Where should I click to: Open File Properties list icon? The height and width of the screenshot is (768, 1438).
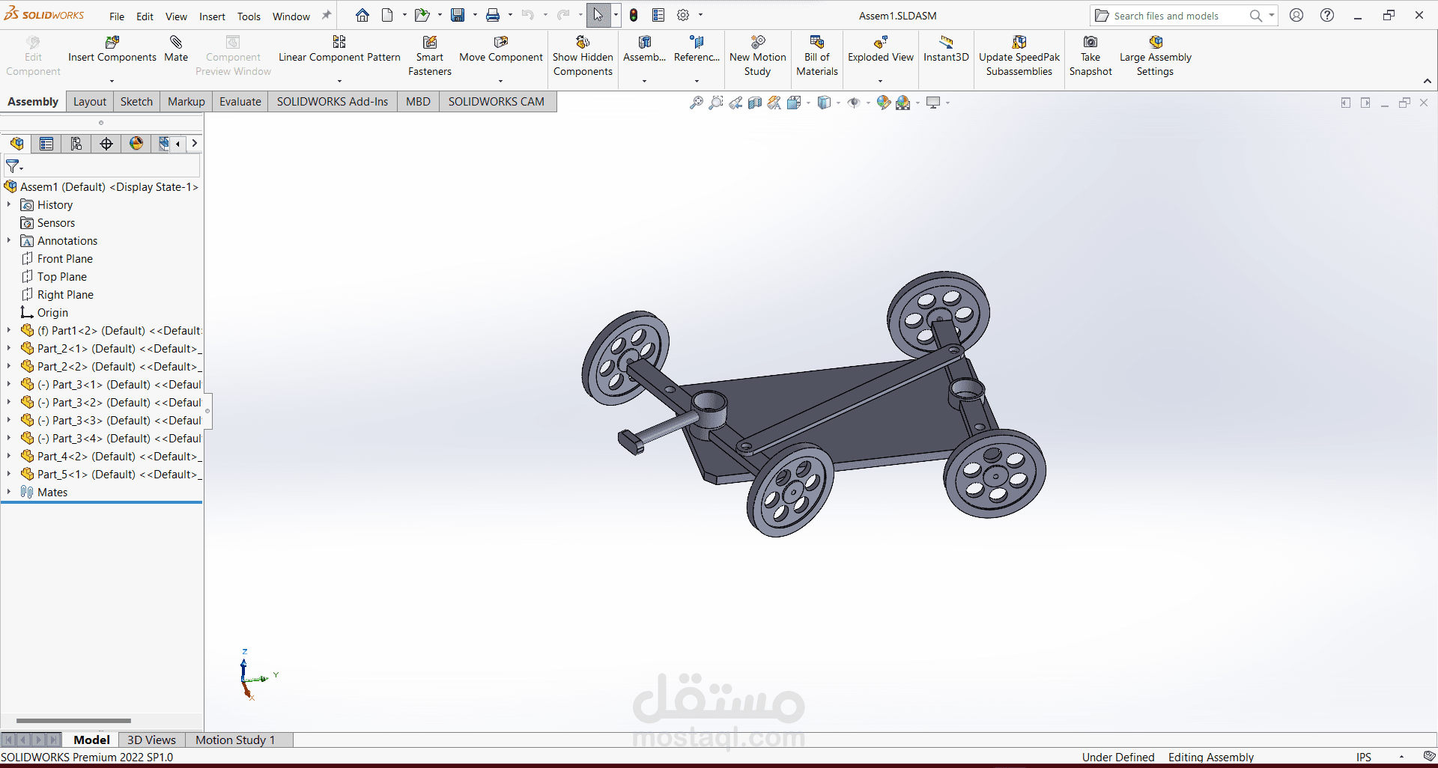point(658,15)
